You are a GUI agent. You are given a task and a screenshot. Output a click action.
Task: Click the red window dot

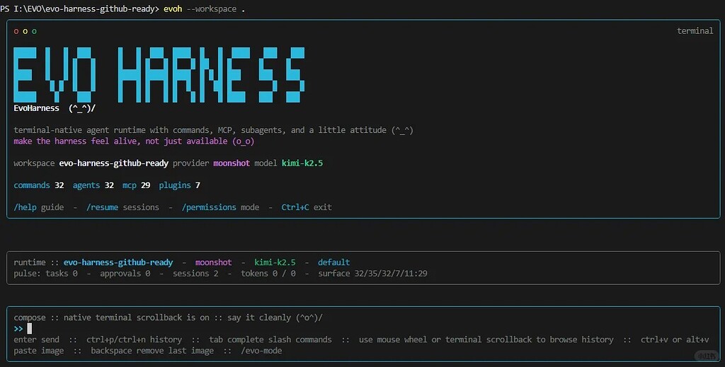pyautogui.click(x=16, y=31)
